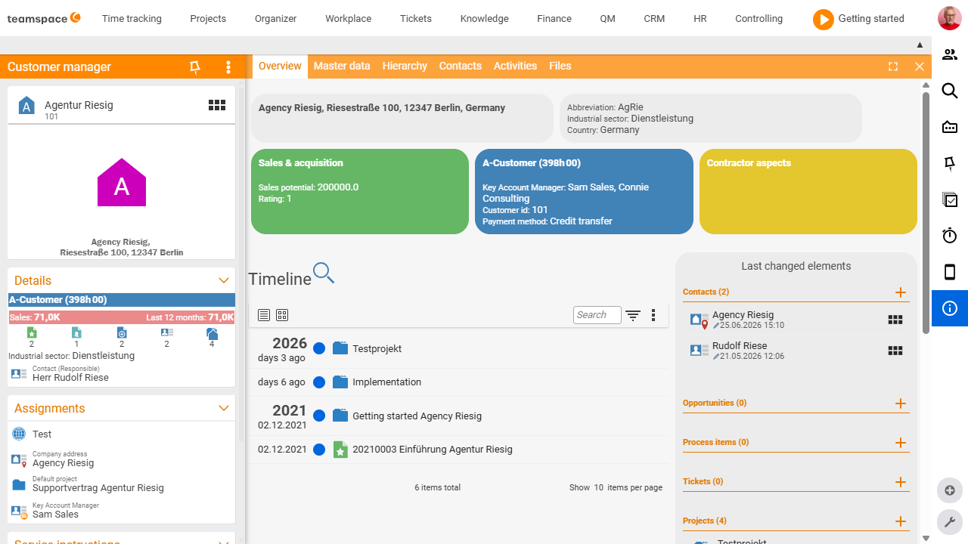Switch timeline to tile view
968x544 pixels.
click(282, 315)
